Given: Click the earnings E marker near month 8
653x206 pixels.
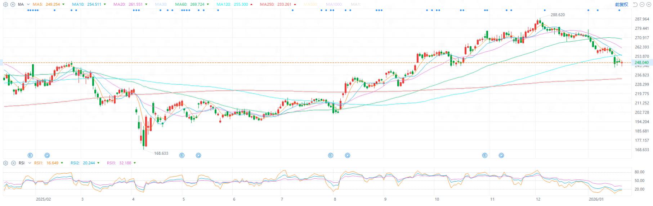Looking at the screenshot, I should pos(331,155).
